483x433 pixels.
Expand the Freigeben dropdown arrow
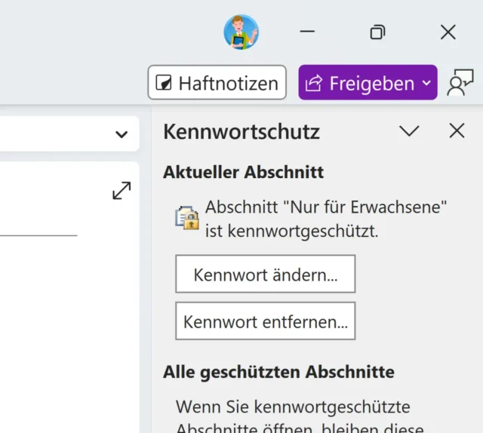coord(426,83)
